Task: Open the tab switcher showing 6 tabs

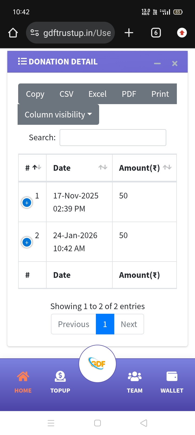Action: [156, 33]
